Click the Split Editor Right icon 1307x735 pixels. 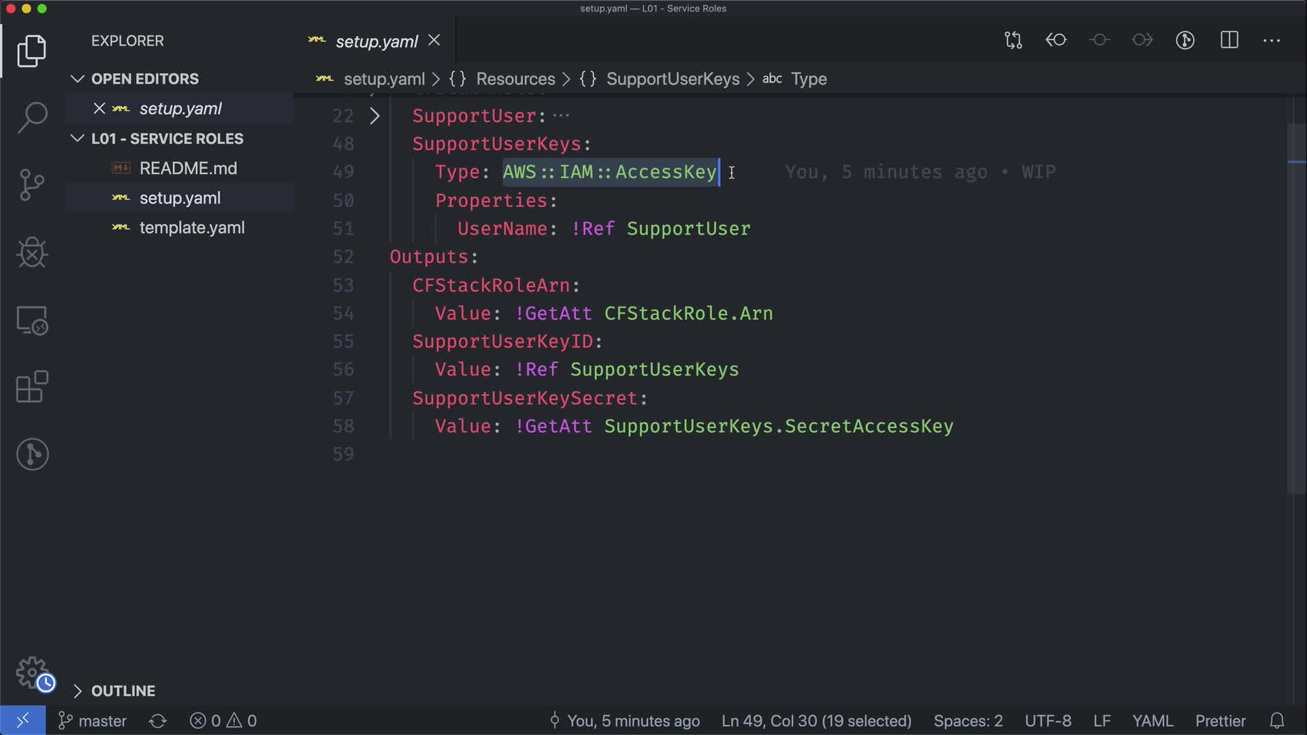[1229, 40]
